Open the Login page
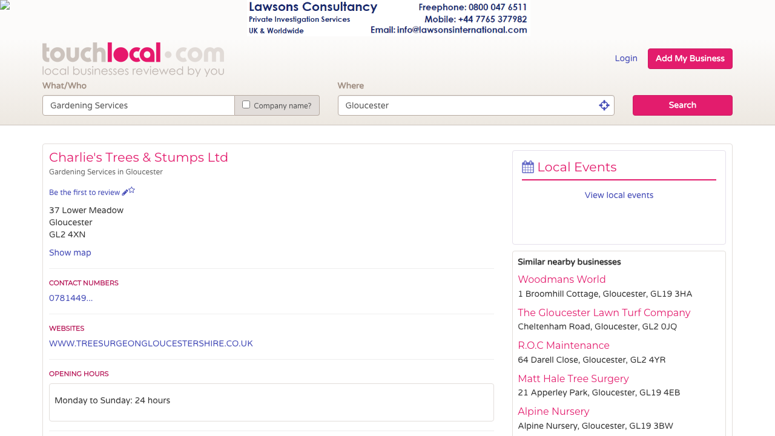This screenshot has width=775, height=436. [626, 58]
